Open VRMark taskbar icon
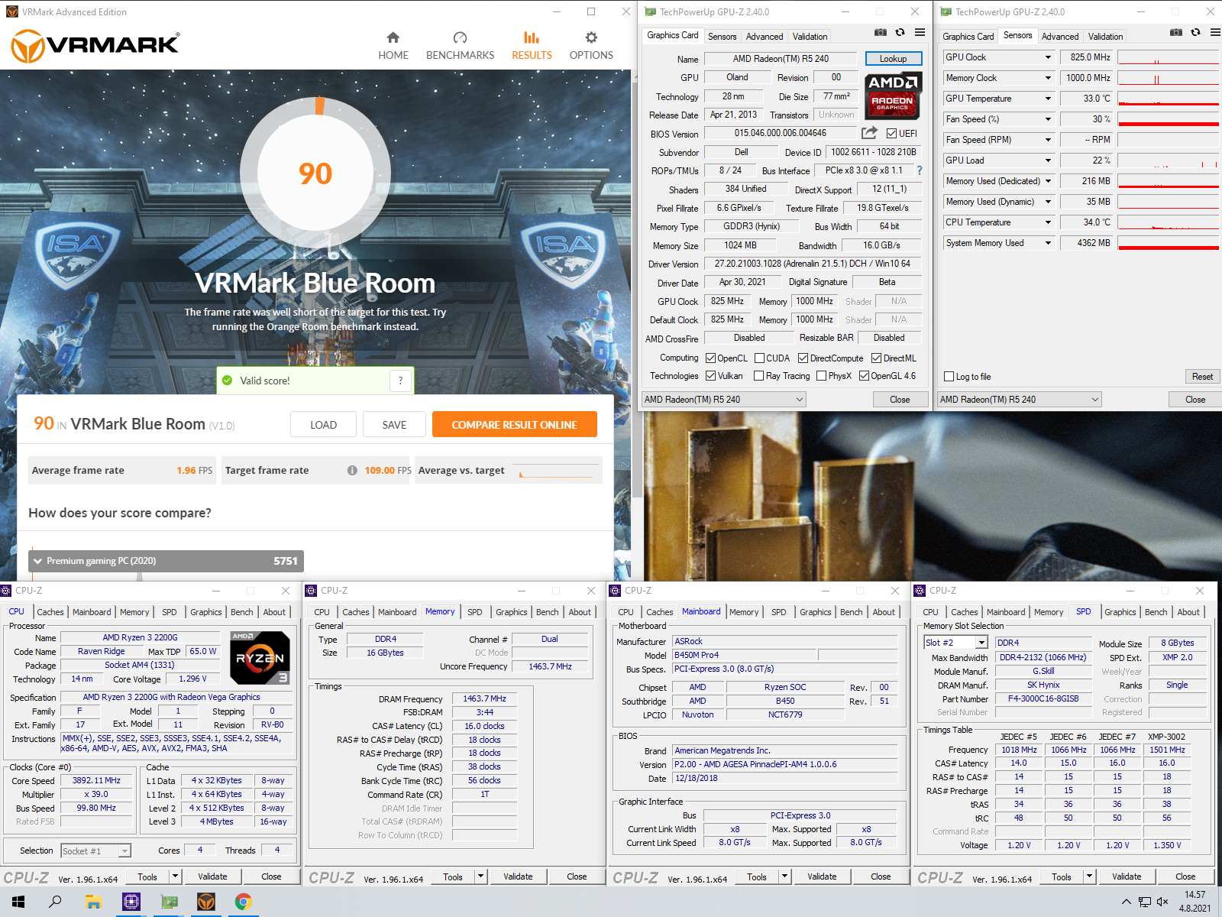 coord(205,902)
